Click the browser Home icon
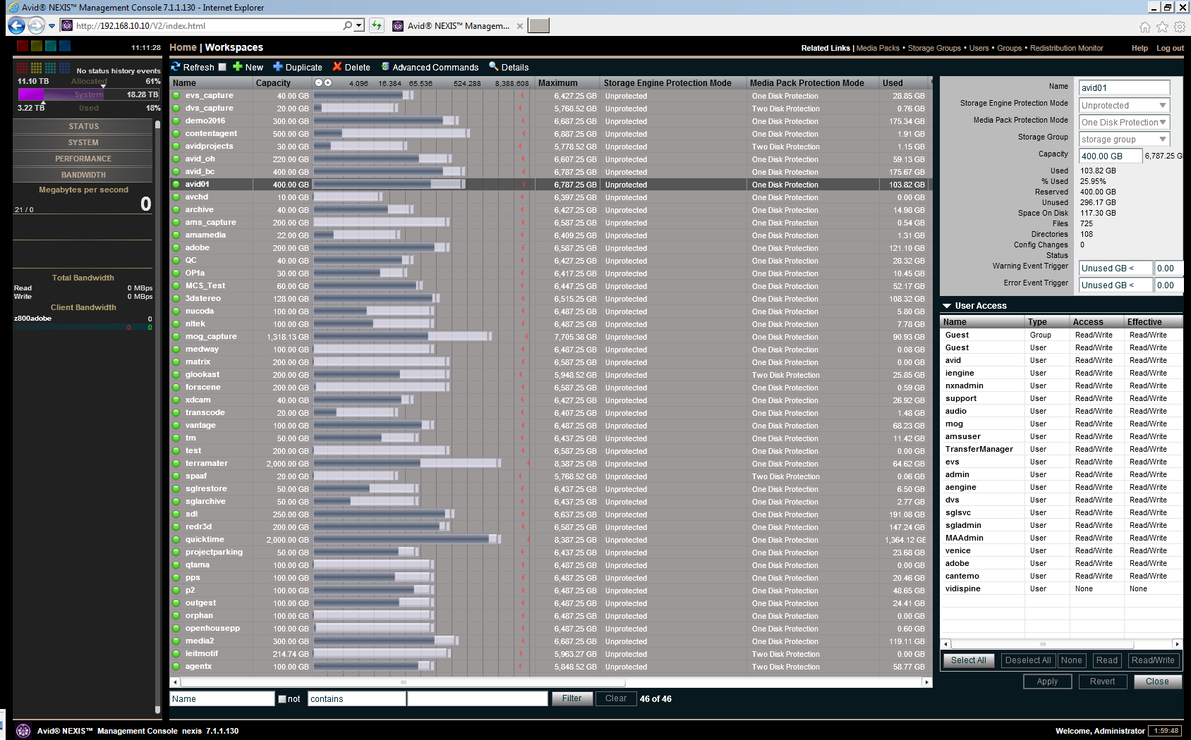This screenshot has width=1191, height=740. tap(1145, 27)
